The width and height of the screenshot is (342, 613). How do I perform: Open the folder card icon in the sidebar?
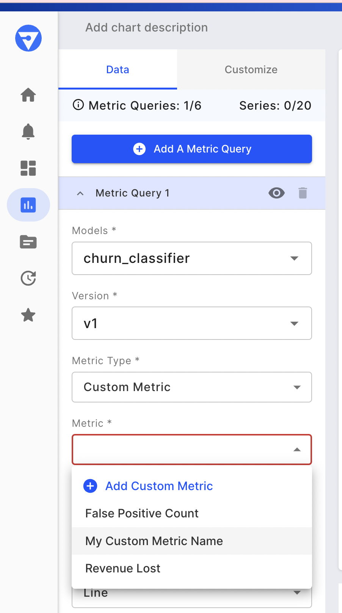coord(28,242)
